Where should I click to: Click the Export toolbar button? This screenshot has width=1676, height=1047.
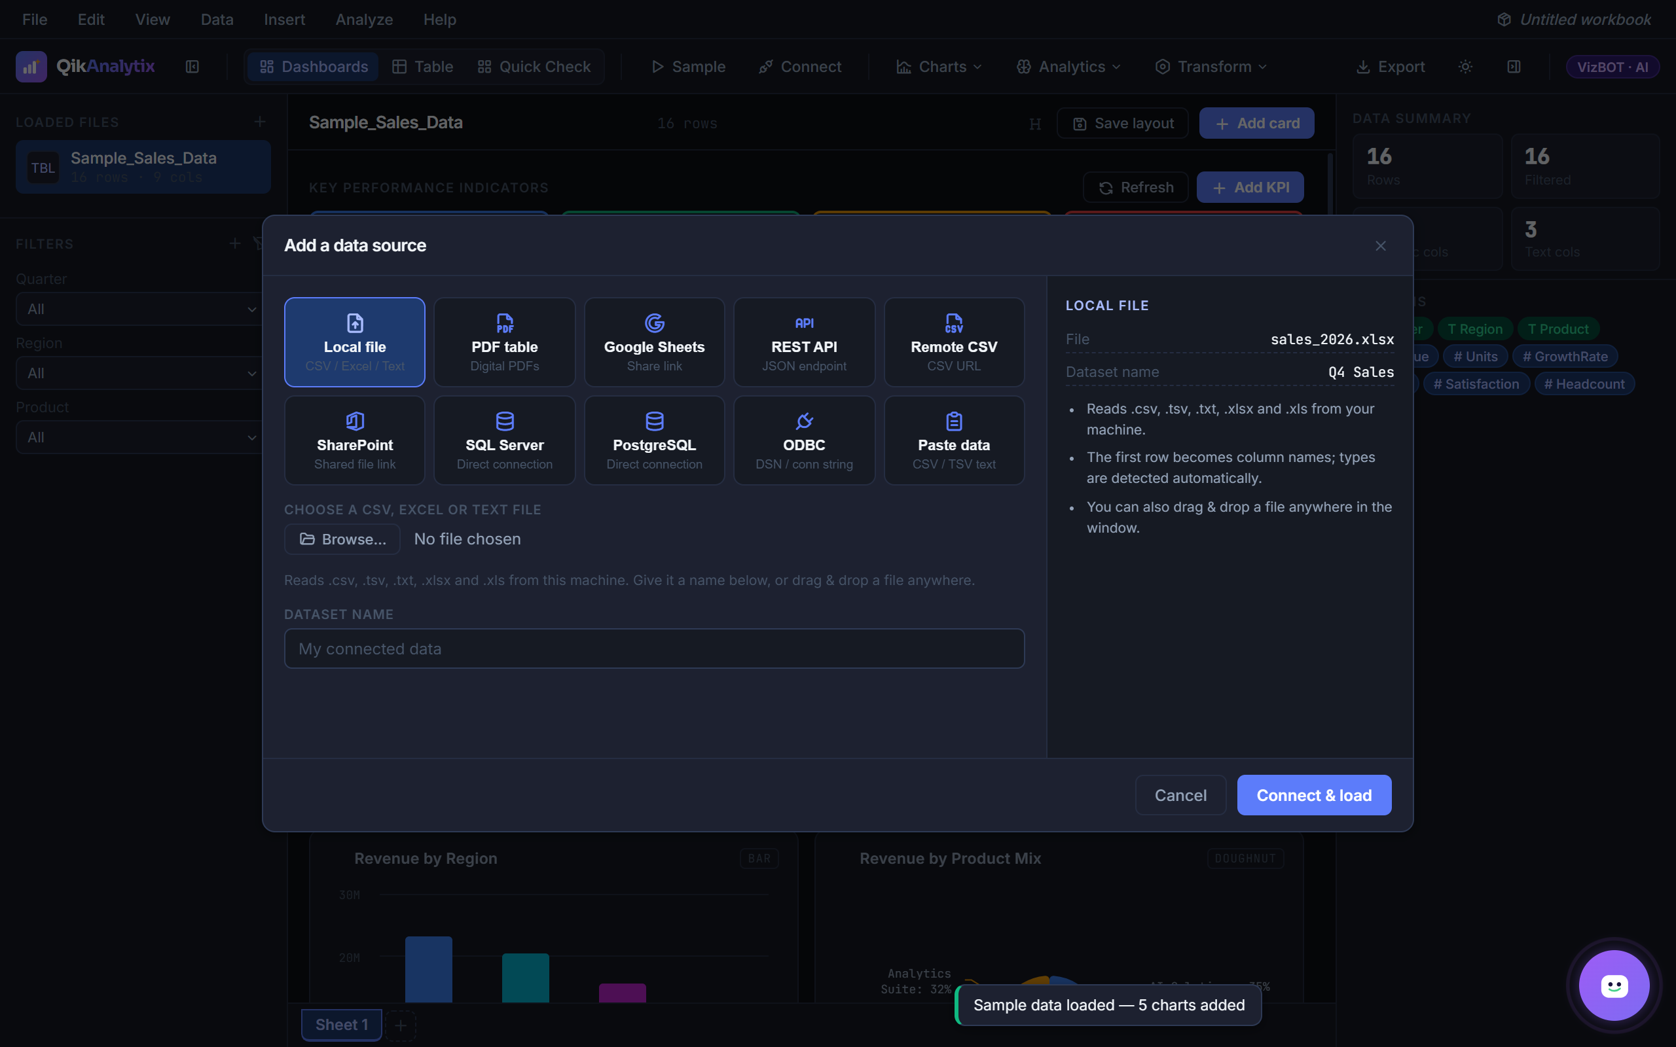(x=1391, y=67)
